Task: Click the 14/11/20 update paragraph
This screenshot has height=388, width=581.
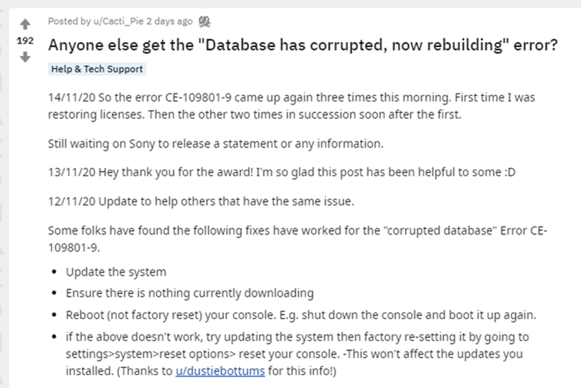Action: pos(292,106)
